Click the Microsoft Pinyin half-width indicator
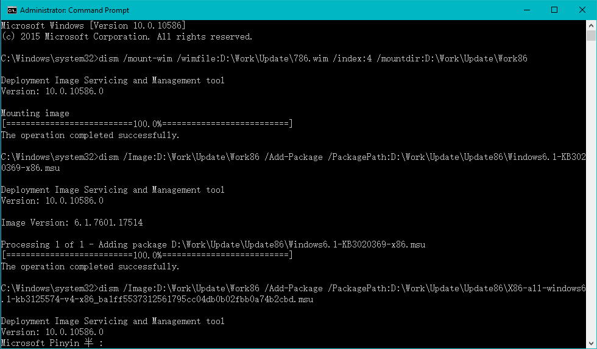Image resolution: width=597 pixels, height=349 pixels. point(89,344)
